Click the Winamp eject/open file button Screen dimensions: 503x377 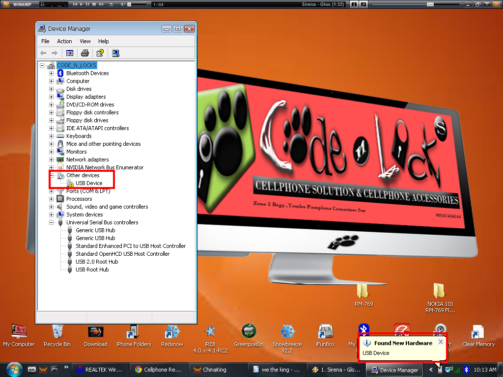(x=112, y=4)
